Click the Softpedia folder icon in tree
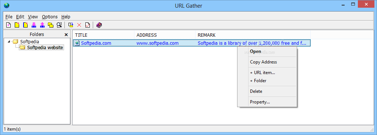This screenshot has width=377, height=135. 15,42
